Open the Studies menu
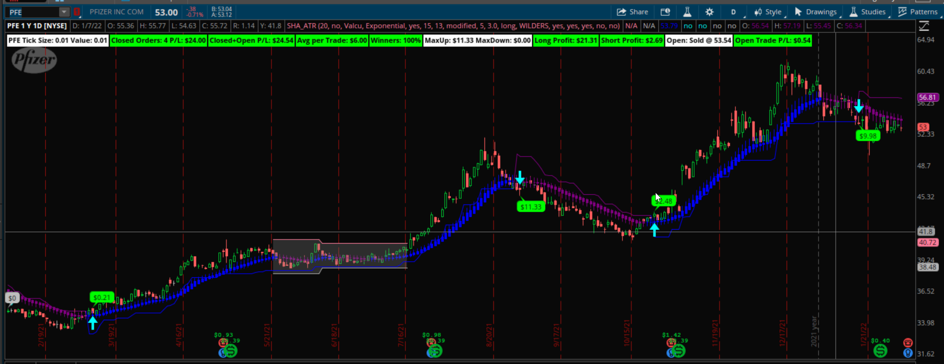944x364 pixels. pyautogui.click(x=867, y=12)
